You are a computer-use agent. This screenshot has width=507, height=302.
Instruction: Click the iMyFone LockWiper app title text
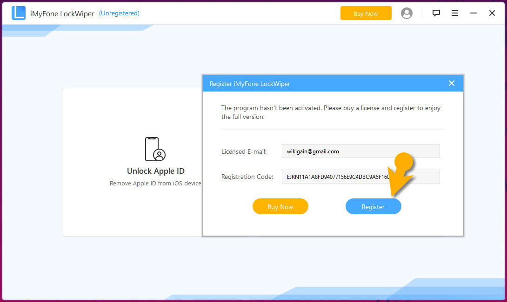click(x=62, y=13)
